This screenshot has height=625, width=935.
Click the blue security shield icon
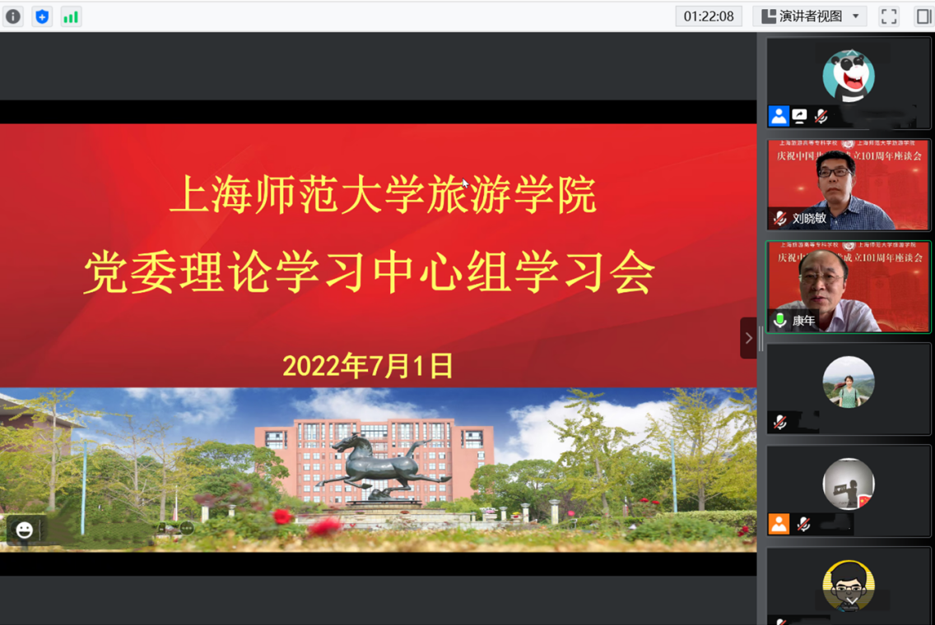(x=42, y=16)
